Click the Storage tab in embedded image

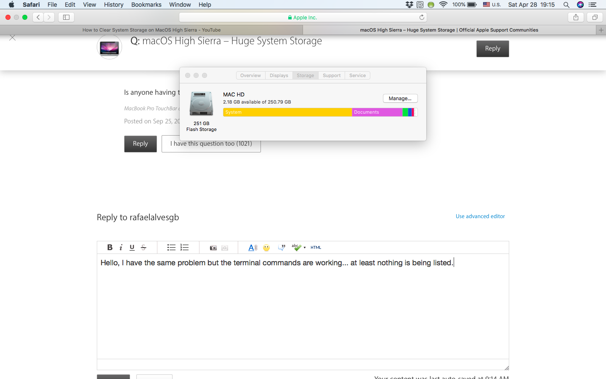tap(305, 75)
